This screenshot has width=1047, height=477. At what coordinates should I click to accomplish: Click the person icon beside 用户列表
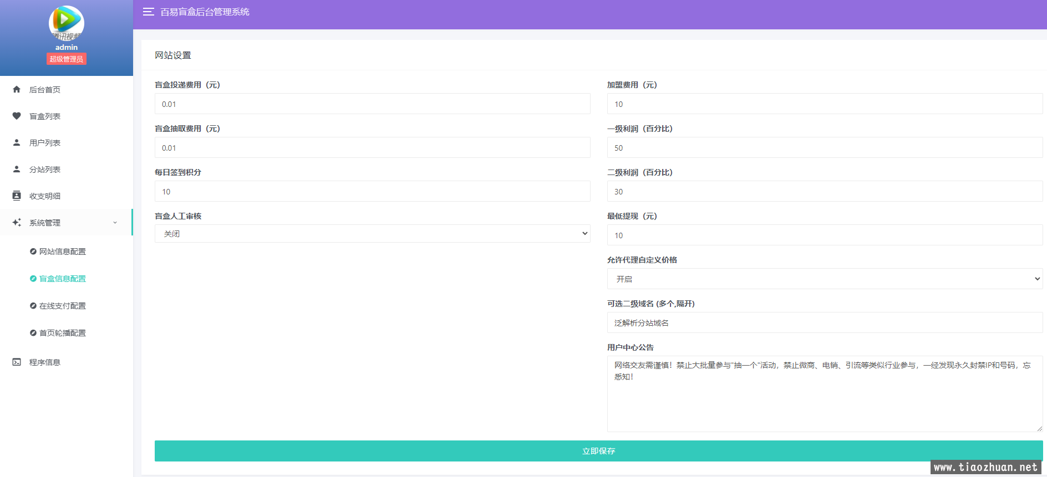[x=17, y=142]
